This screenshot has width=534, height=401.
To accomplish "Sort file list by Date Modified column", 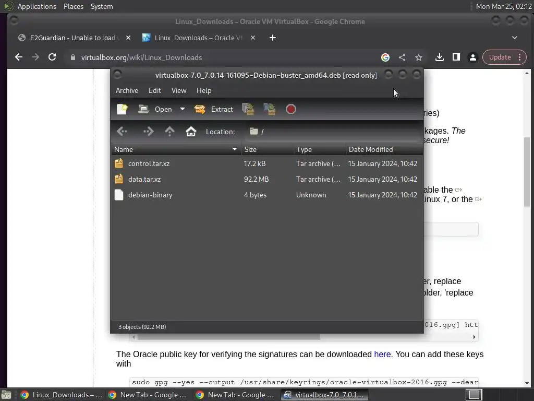I will click(x=384, y=149).
